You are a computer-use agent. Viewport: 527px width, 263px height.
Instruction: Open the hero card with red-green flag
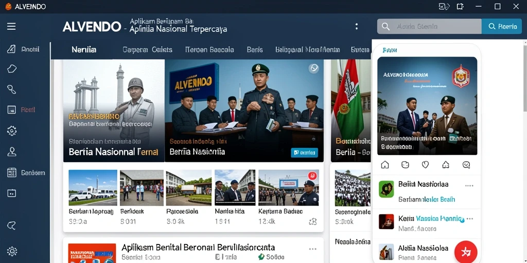coord(351,111)
